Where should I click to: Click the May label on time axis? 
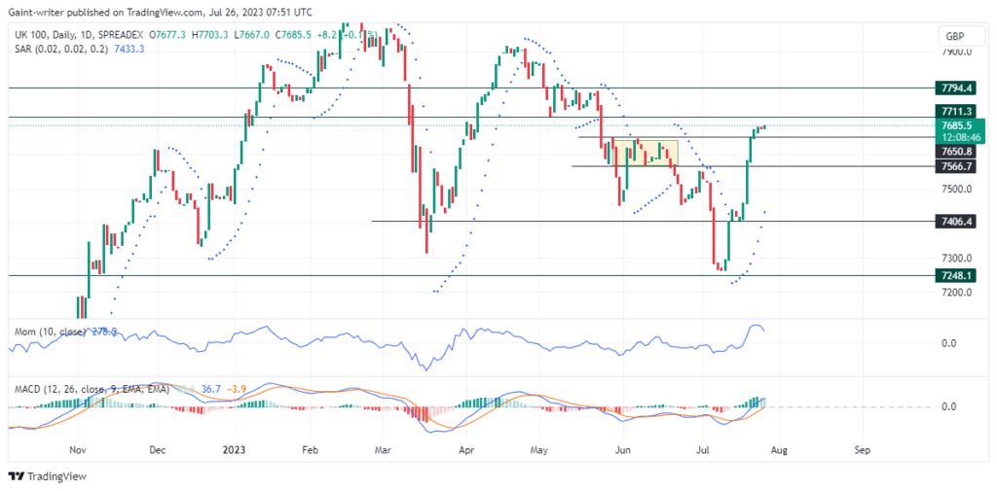point(537,449)
